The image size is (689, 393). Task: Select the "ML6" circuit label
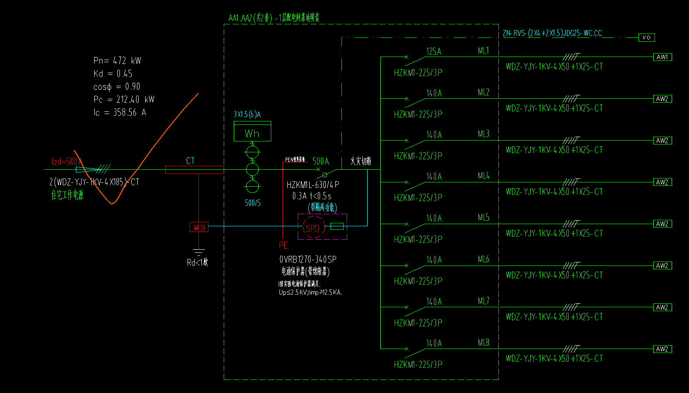[484, 259]
